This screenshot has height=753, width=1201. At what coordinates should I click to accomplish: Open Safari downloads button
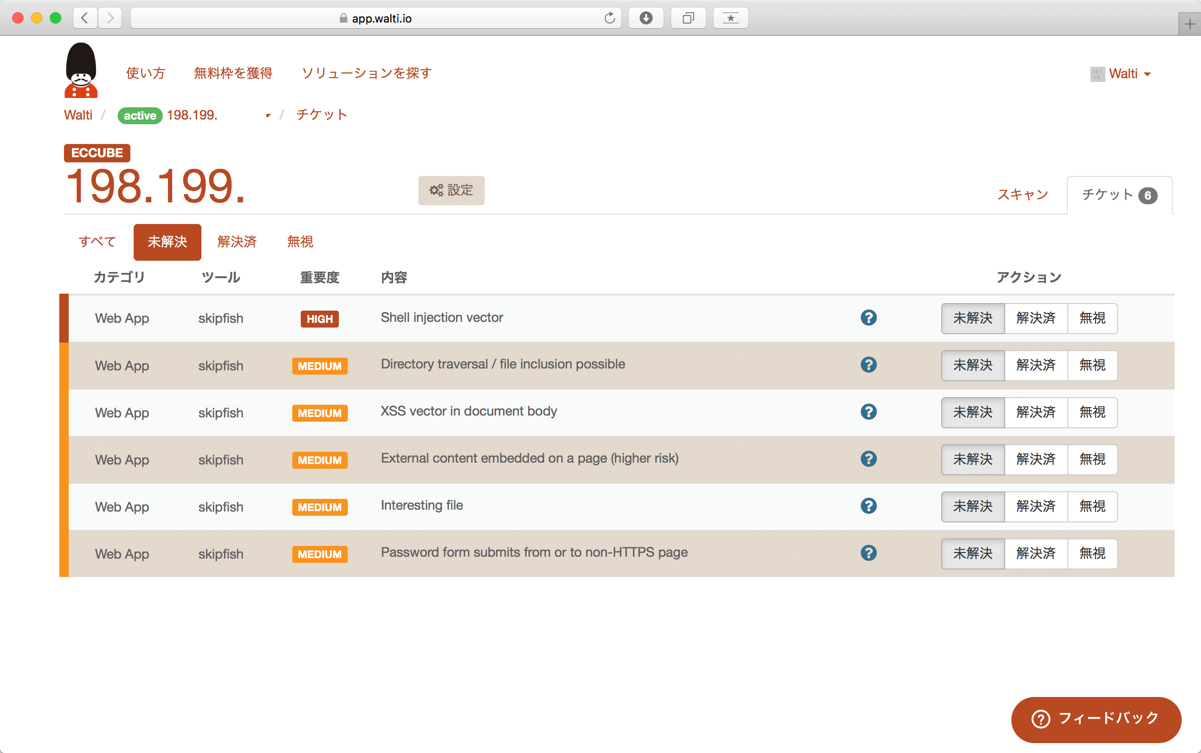pos(646,18)
